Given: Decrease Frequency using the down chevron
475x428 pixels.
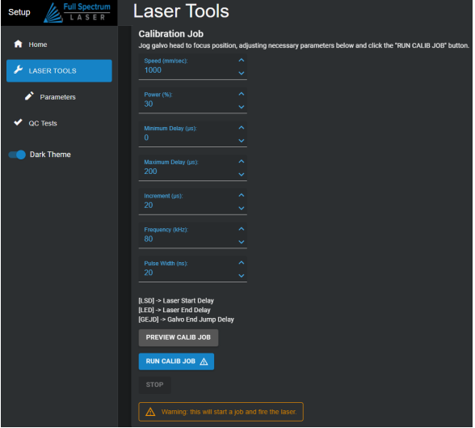Looking at the screenshot, I should [242, 243].
